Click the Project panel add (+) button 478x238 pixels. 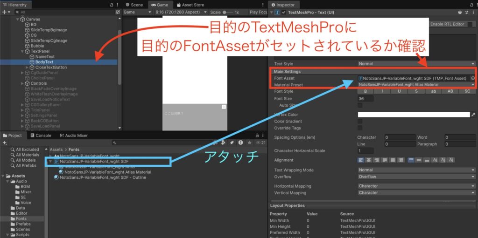coord(4,143)
